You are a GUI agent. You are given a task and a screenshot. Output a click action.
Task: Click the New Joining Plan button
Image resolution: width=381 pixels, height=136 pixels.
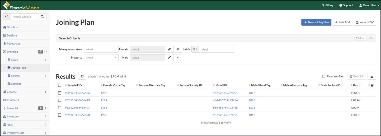316,22
